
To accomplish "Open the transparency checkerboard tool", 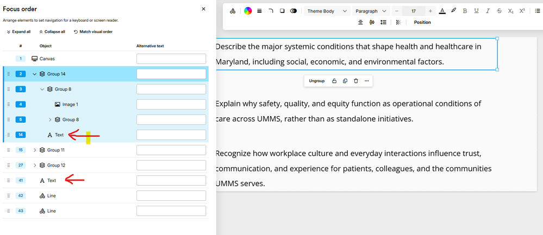I will tap(398, 22).
